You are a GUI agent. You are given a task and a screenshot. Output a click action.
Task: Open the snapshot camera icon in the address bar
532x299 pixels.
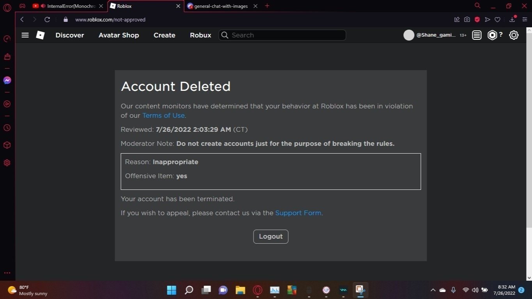tap(467, 19)
